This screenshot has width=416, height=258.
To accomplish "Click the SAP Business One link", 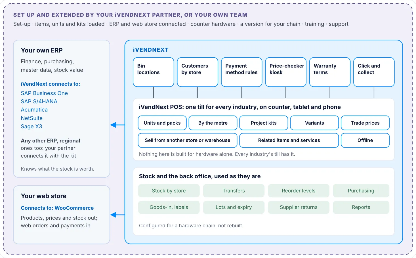I will [x=44, y=93].
